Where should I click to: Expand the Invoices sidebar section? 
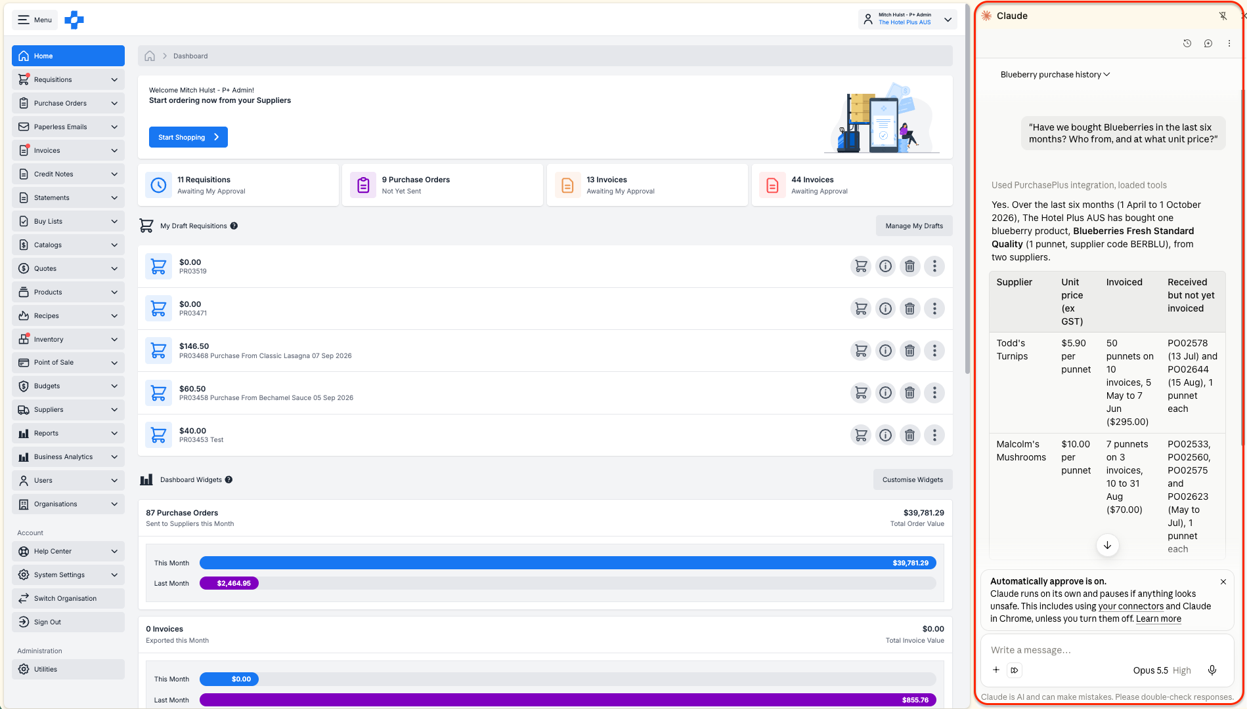pyautogui.click(x=68, y=150)
